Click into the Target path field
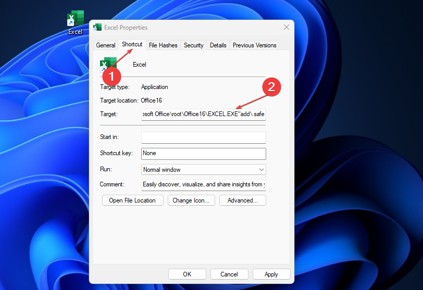423x290 pixels. click(203, 114)
